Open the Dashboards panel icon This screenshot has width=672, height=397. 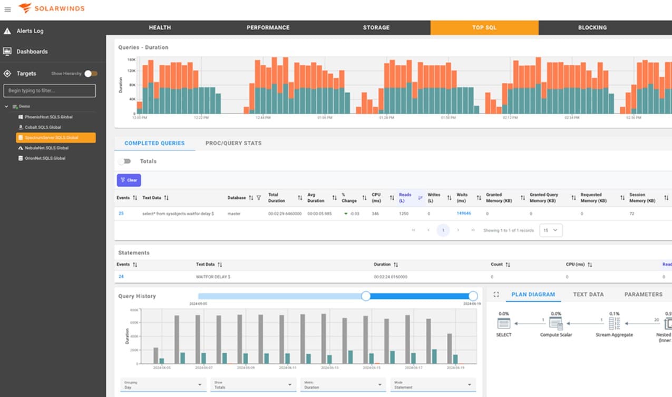(x=7, y=51)
